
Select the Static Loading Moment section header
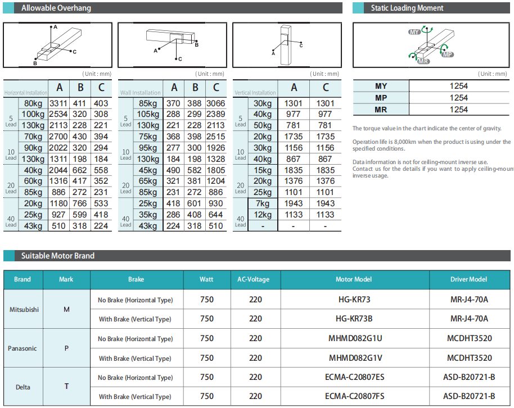click(x=407, y=8)
